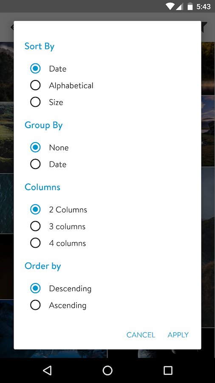Image resolution: width=215 pixels, height=383 pixels.
Task: Tap the Android home circle icon
Action: (107, 371)
